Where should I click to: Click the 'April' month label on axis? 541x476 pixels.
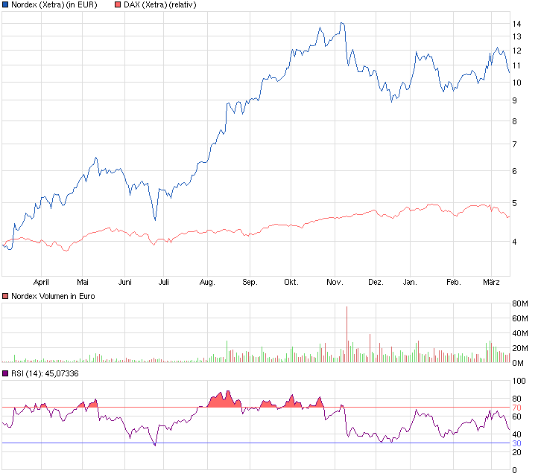point(41,282)
